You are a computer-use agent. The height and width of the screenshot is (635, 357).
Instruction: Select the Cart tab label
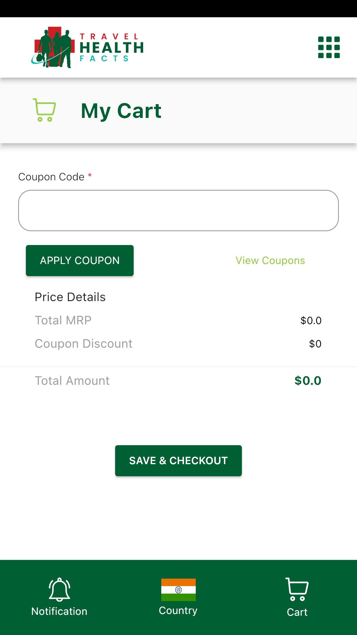tap(297, 612)
